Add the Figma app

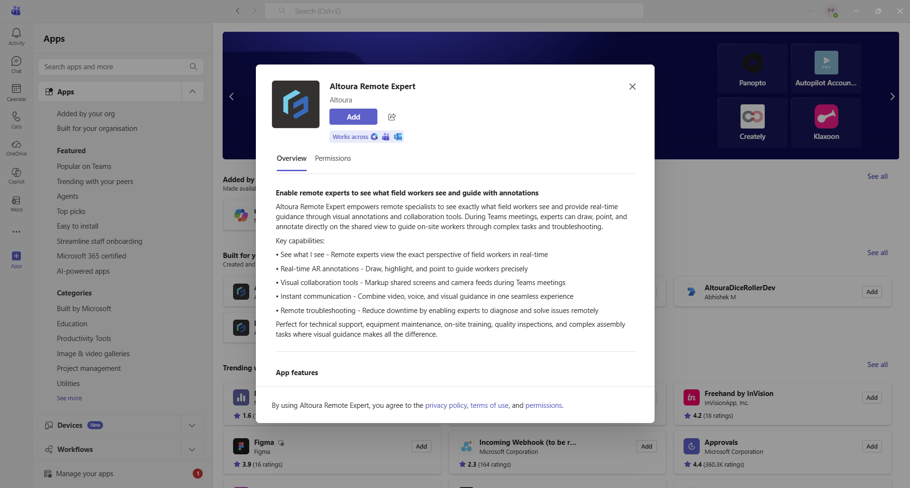422,447
